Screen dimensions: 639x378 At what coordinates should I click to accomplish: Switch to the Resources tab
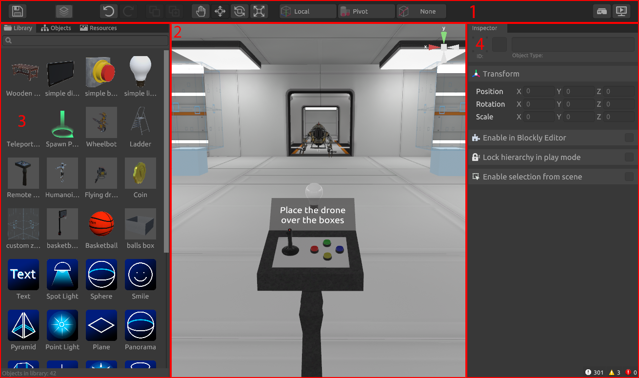tap(99, 28)
